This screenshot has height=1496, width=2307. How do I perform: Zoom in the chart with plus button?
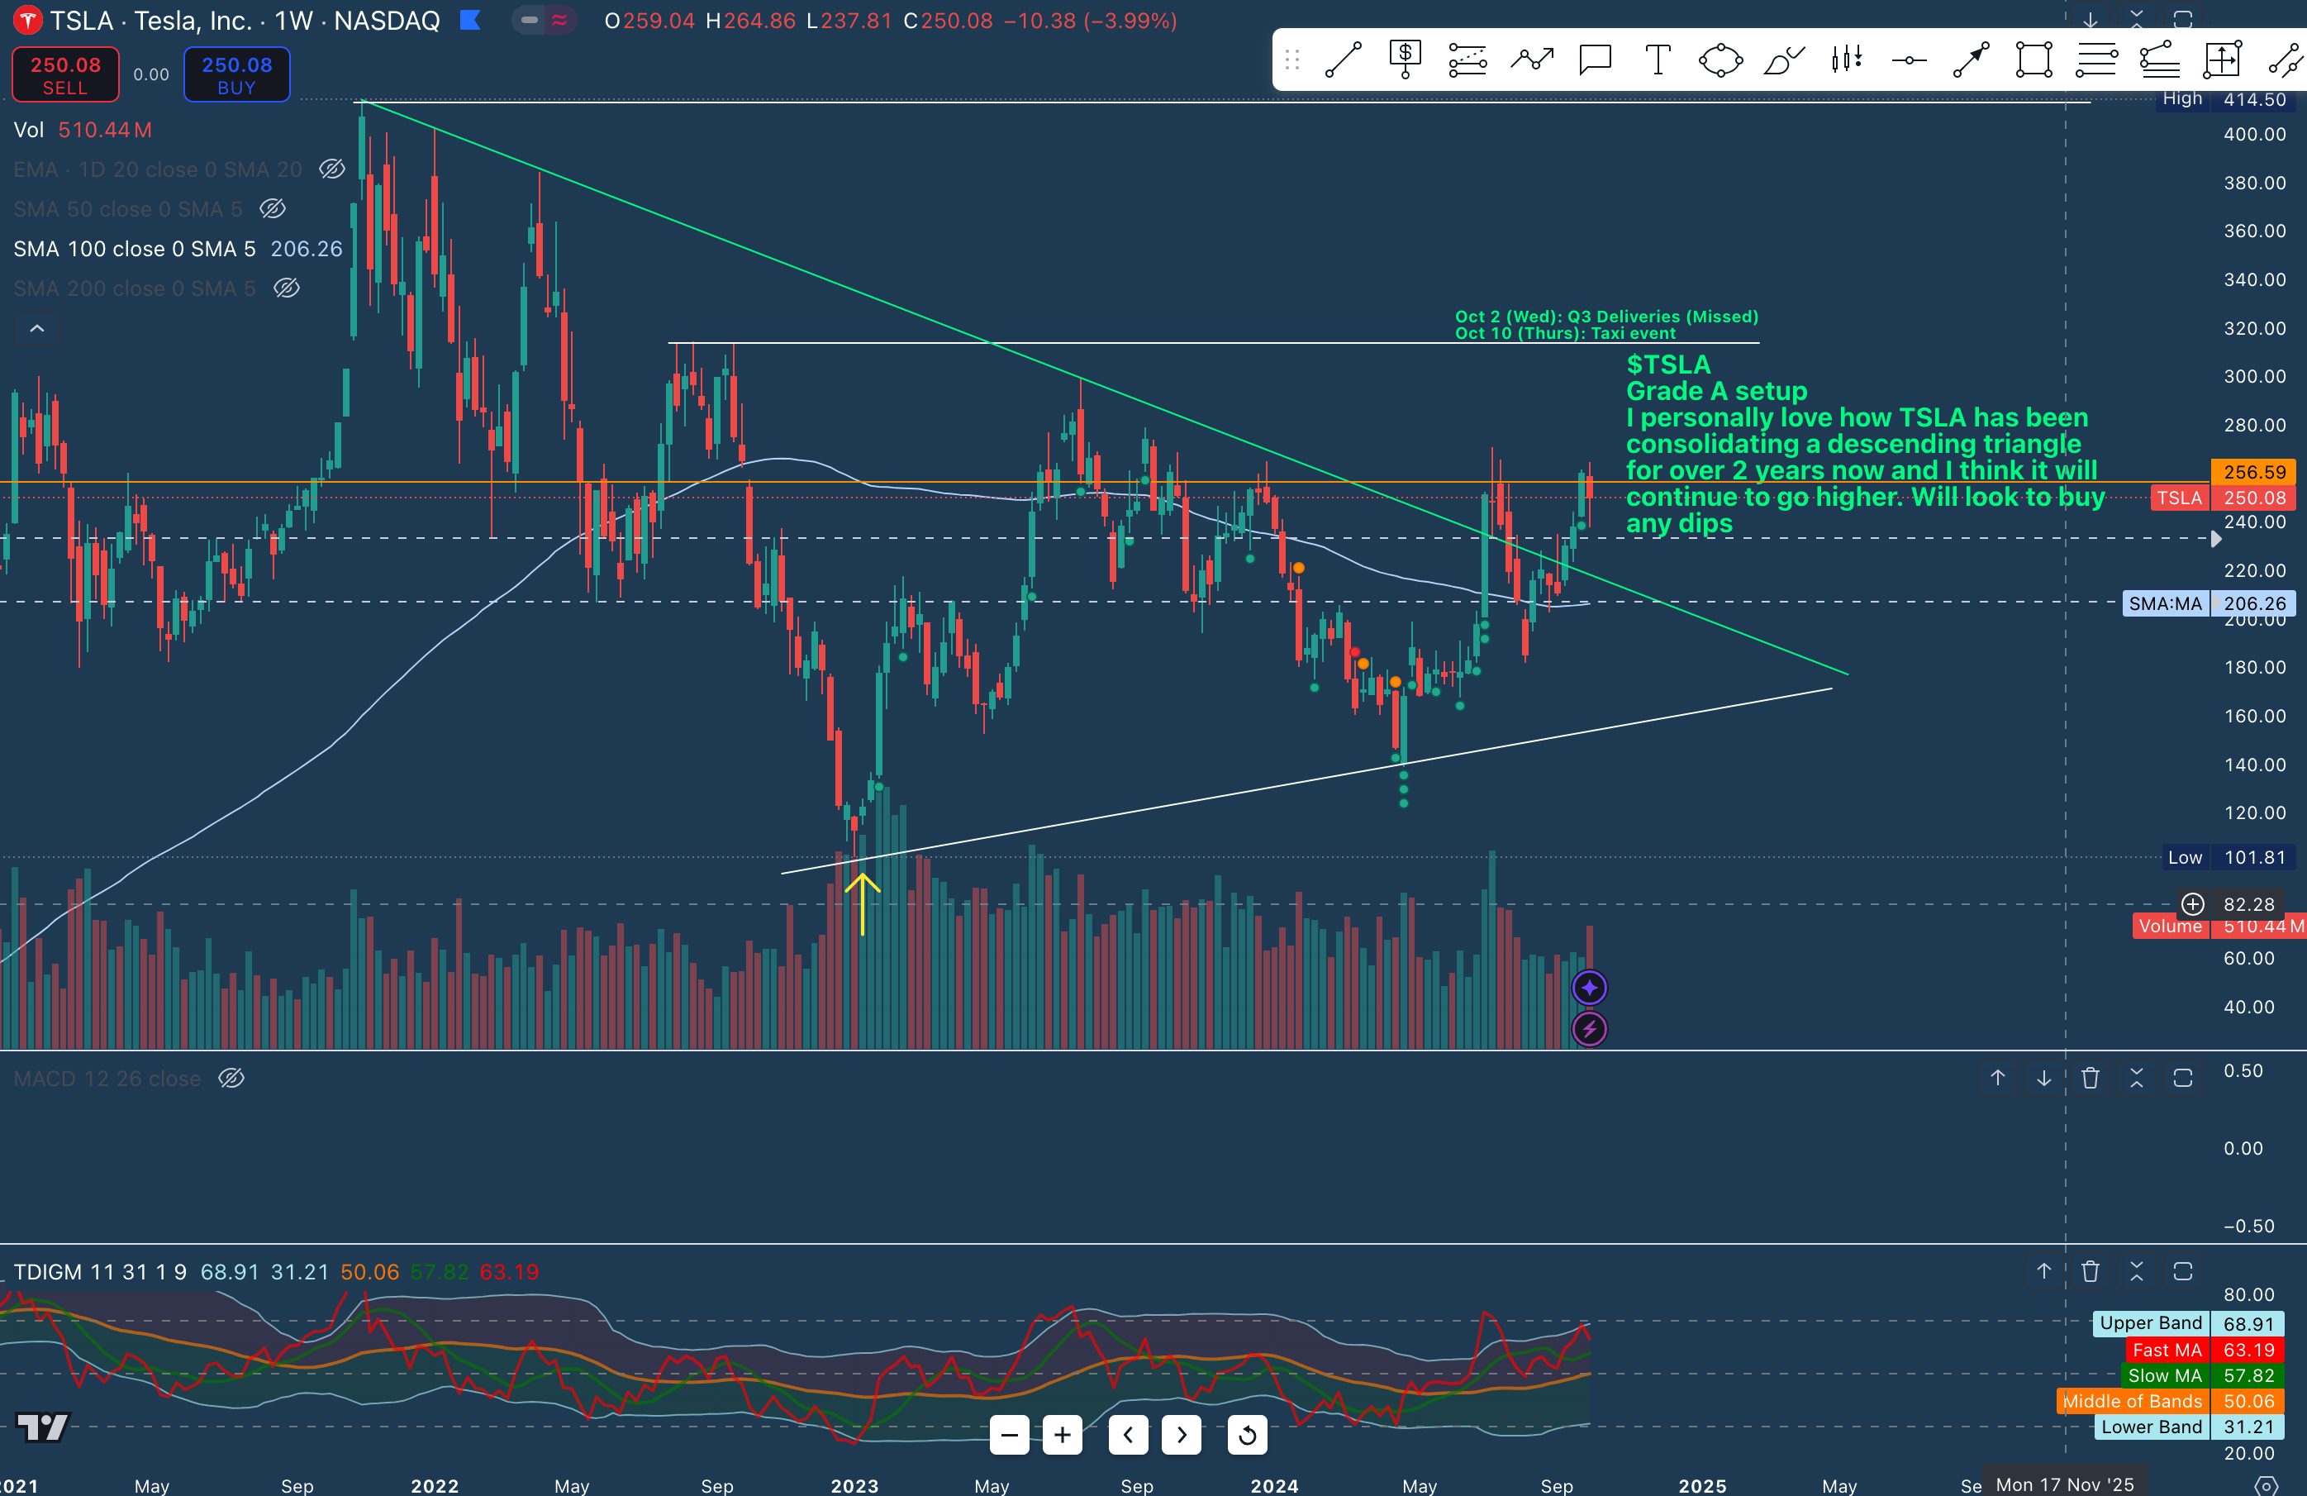[x=1063, y=1435]
